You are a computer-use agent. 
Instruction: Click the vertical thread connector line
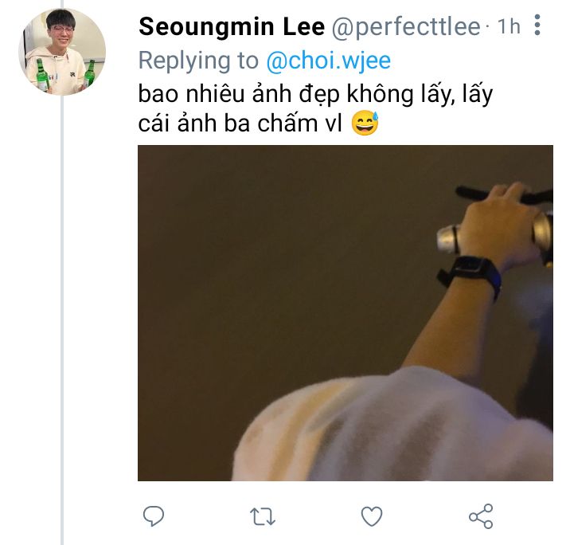(x=62, y=319)
